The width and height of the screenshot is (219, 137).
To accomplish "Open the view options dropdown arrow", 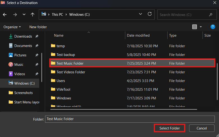I will (201, 27).
